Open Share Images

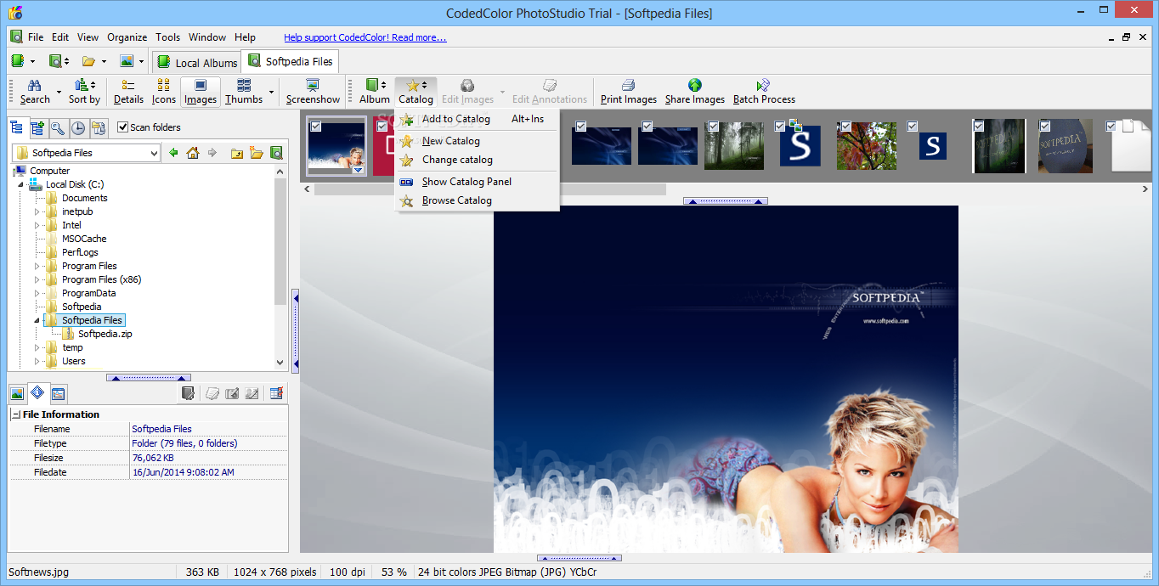click(x=695, y=91)
